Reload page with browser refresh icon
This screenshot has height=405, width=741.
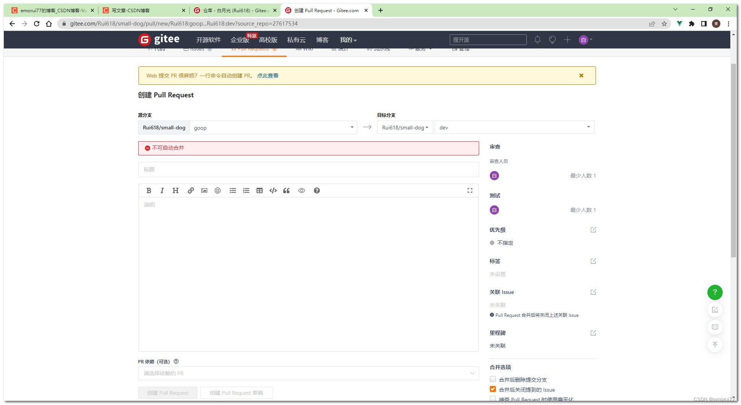pyautogui.click(x=37, y=24)
